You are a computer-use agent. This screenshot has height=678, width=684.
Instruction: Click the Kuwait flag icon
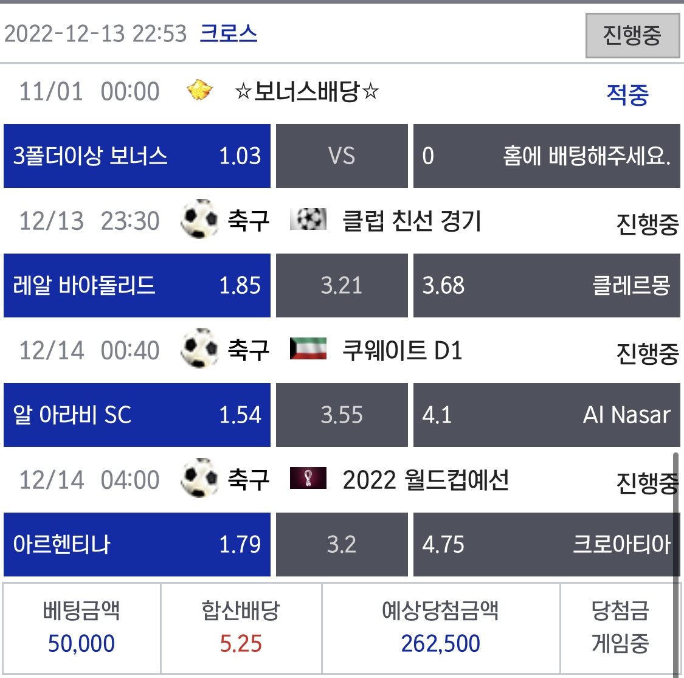point(308,348)
